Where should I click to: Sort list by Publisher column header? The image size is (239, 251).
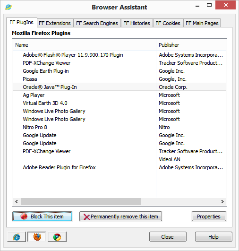tap(191, 45)
